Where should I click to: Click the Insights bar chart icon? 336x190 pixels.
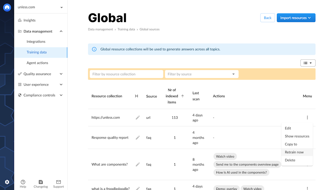20,20
